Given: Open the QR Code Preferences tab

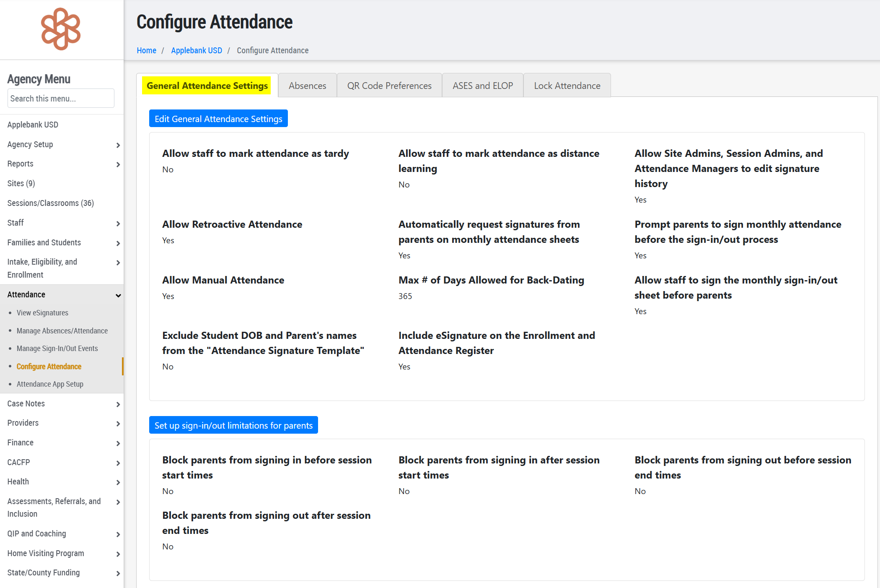Looking at the screenshot, I should click(389, 86).
